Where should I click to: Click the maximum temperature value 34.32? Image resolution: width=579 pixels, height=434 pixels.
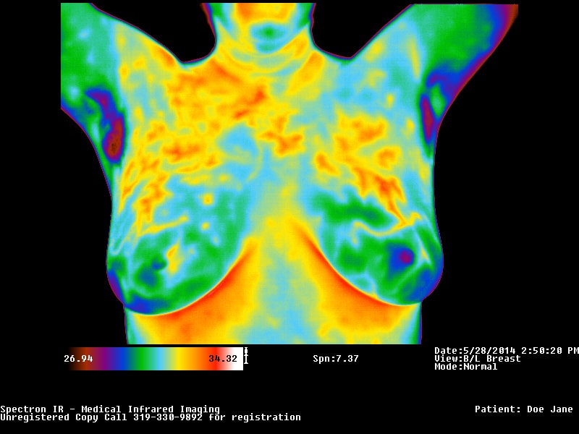[x=223, y=358]
